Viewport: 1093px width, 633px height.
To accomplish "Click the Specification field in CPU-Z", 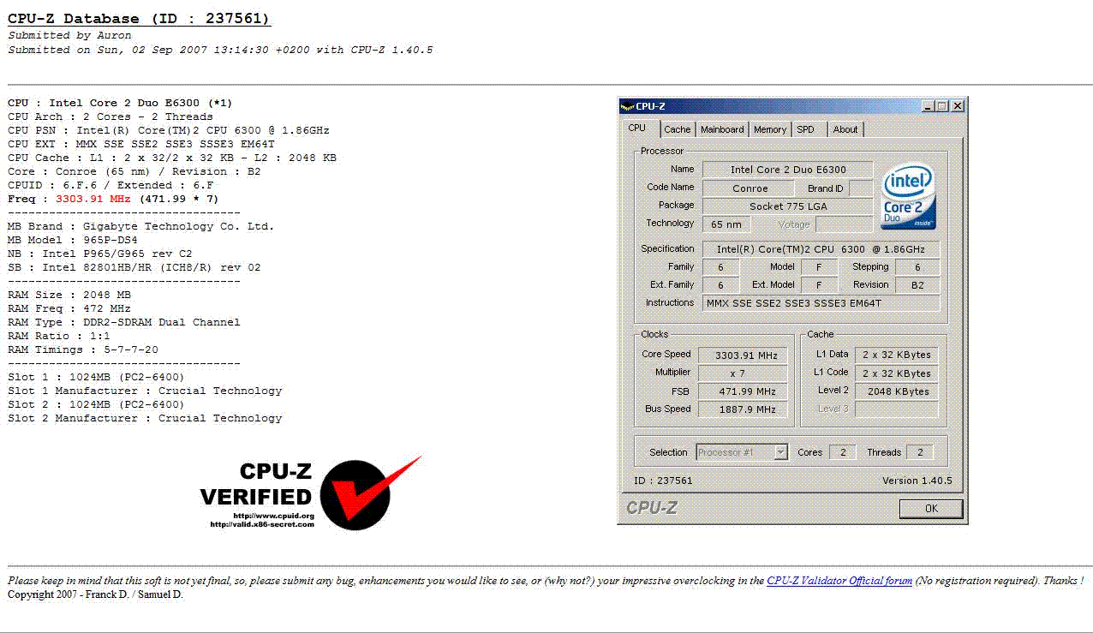I will (821, 249).
